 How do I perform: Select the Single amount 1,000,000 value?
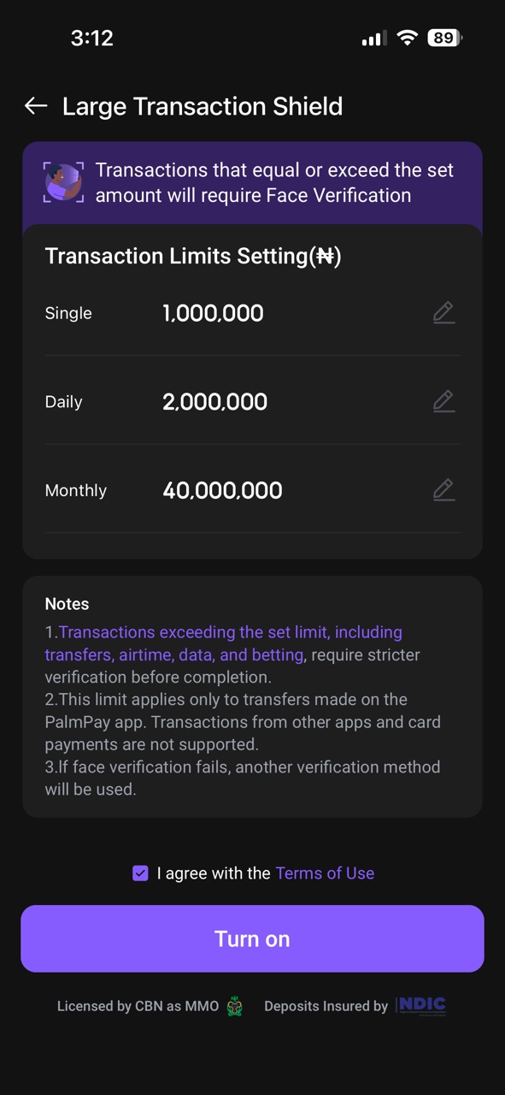coord(213,313)
